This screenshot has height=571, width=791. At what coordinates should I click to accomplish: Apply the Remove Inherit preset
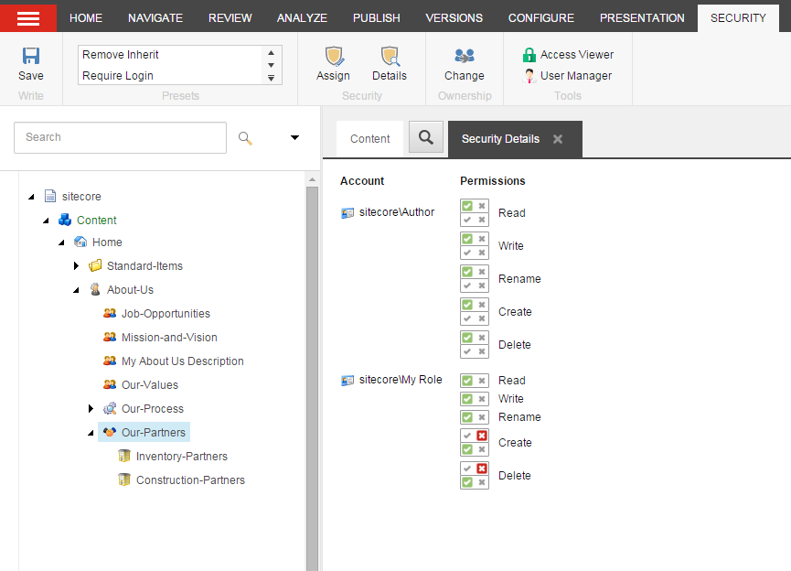(x=121, y=55)
